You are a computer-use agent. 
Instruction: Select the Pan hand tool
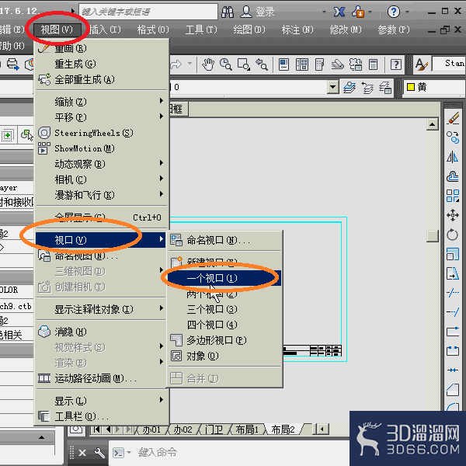tap(208, 64)
